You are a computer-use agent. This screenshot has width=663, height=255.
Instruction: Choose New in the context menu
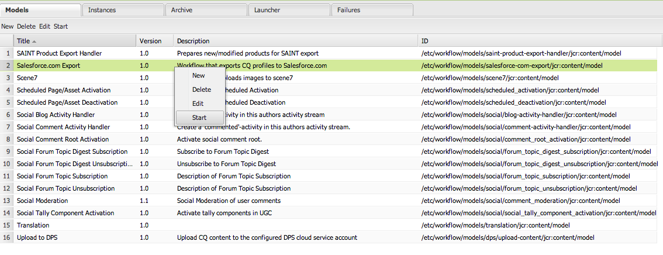[198, 75]
